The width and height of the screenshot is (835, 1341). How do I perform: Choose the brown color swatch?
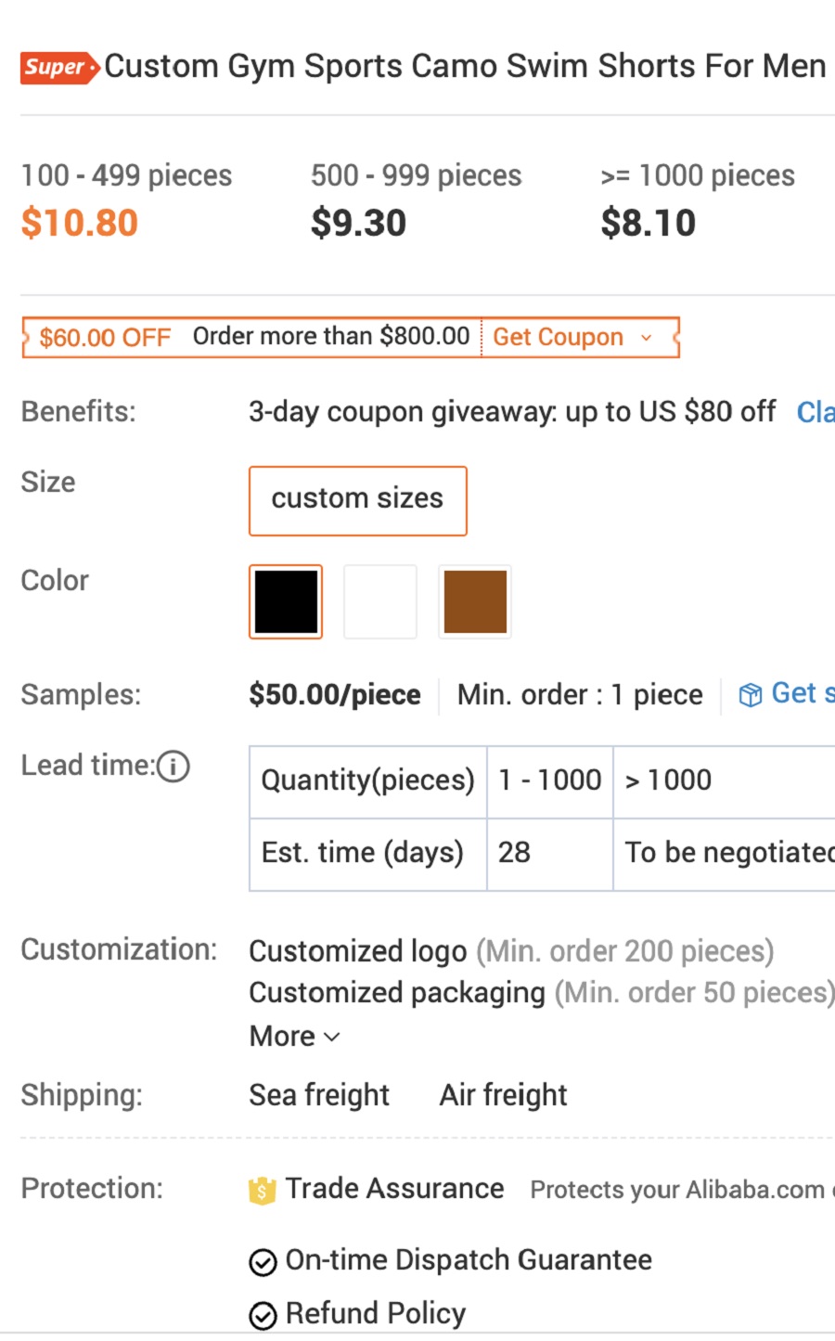click(x=475, y=601)
